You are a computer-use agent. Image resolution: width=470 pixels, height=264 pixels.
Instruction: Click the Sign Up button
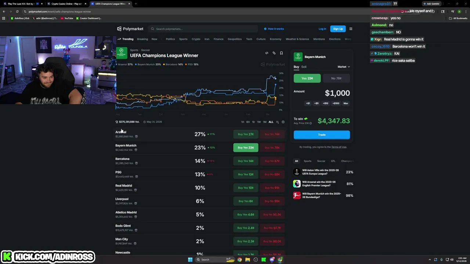pyautogui.click(x=338, y=29)
